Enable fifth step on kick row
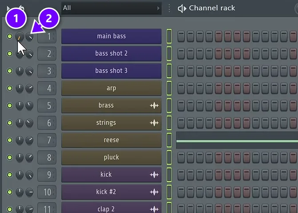Image resolution: width=298 pixels, height=213 pixels. 218,175
